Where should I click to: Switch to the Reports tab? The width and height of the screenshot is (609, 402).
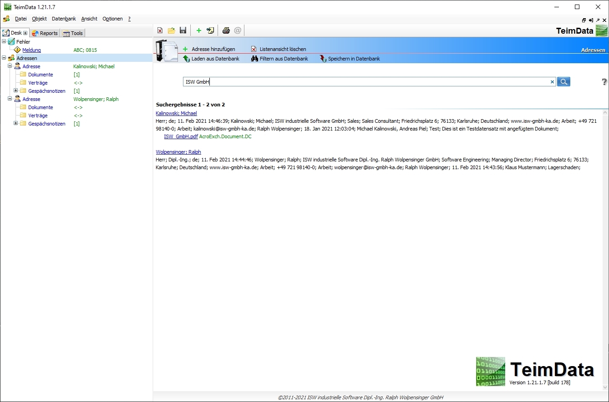[x=45, y=33]
